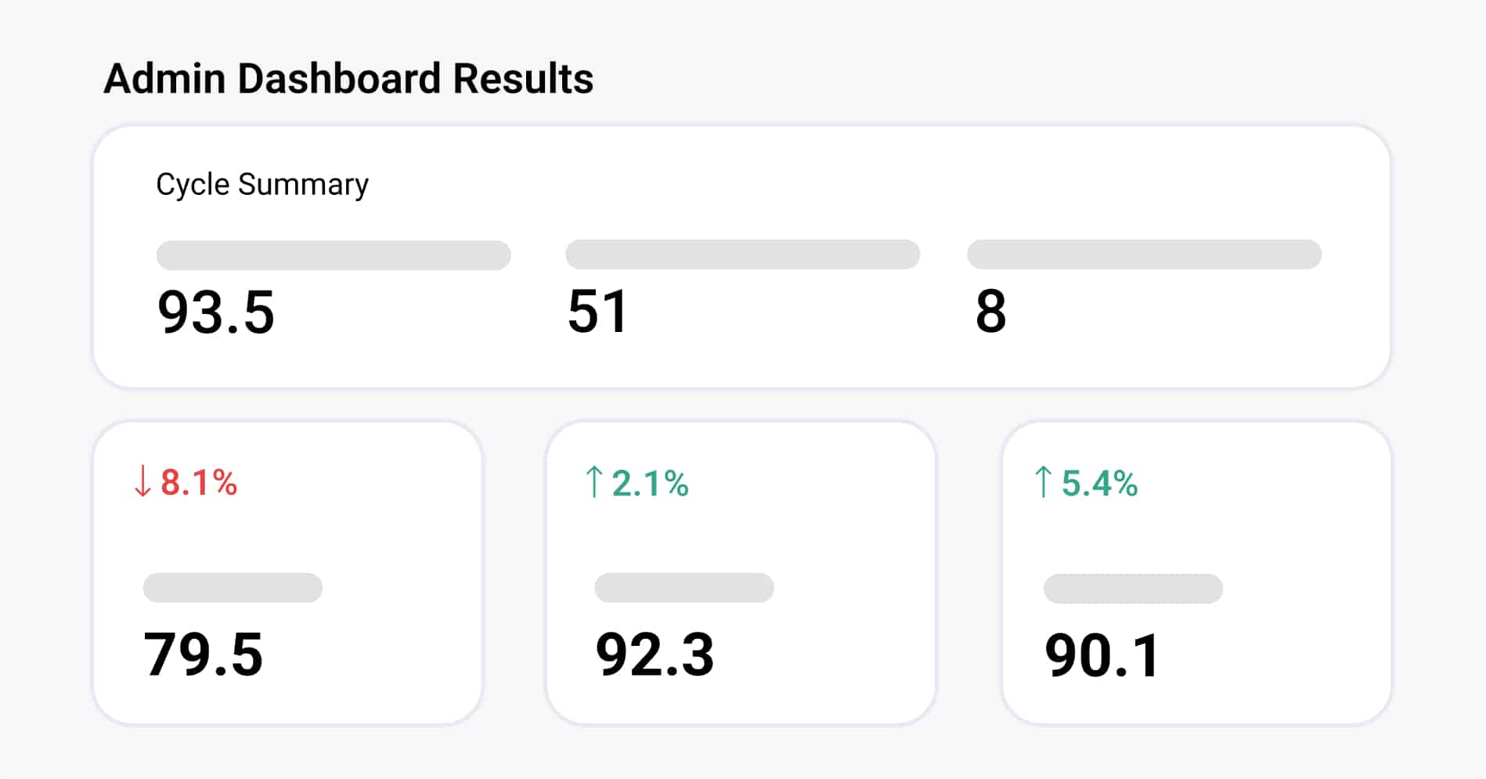Select the 8.1% decrease indicator
The height and width of the screenshot is (779, 1486).
click(x=199, y=482)
